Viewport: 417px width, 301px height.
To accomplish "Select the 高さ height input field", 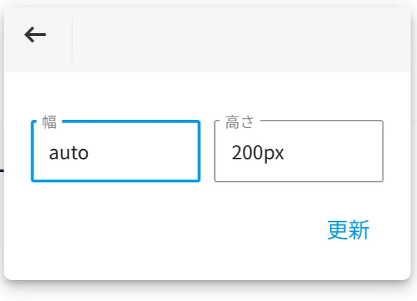I will click(298, 151).
